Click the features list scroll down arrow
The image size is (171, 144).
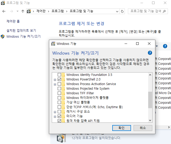(x=150, y=120)
